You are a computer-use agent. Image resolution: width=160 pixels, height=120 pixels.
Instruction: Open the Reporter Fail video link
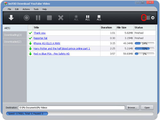[40, 38]
